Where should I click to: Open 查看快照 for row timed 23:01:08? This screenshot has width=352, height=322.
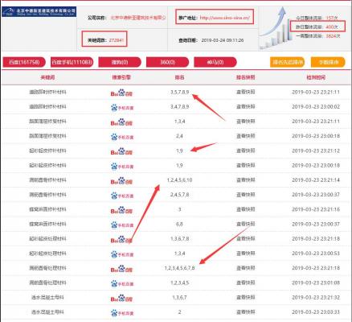[x=246, y=283]
